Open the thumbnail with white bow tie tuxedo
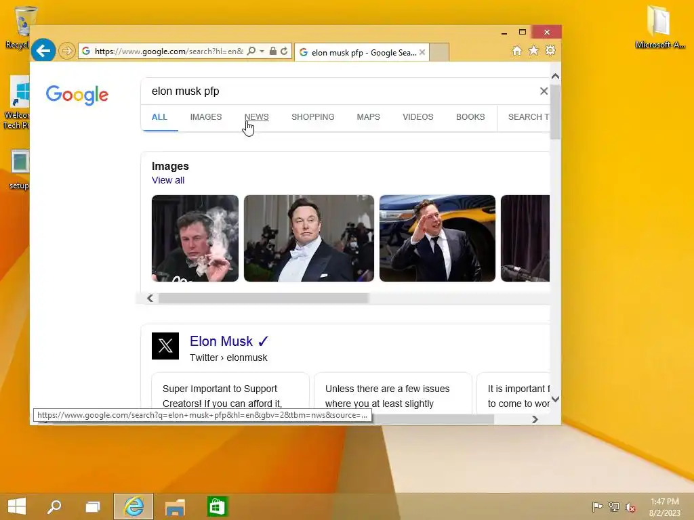This screenshot has width=694, height=520. (x=309, y=238)
